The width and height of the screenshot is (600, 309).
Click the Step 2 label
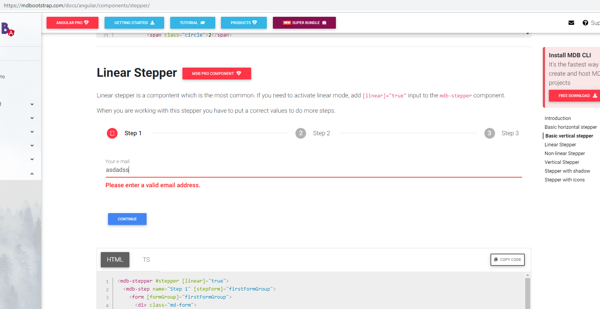coord(321,133)
